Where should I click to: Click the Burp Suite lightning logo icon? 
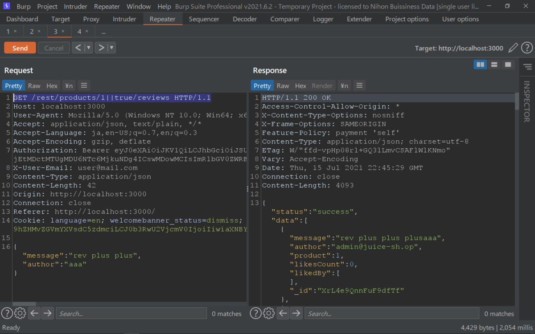pyautogui.click(x=7, y=6)
